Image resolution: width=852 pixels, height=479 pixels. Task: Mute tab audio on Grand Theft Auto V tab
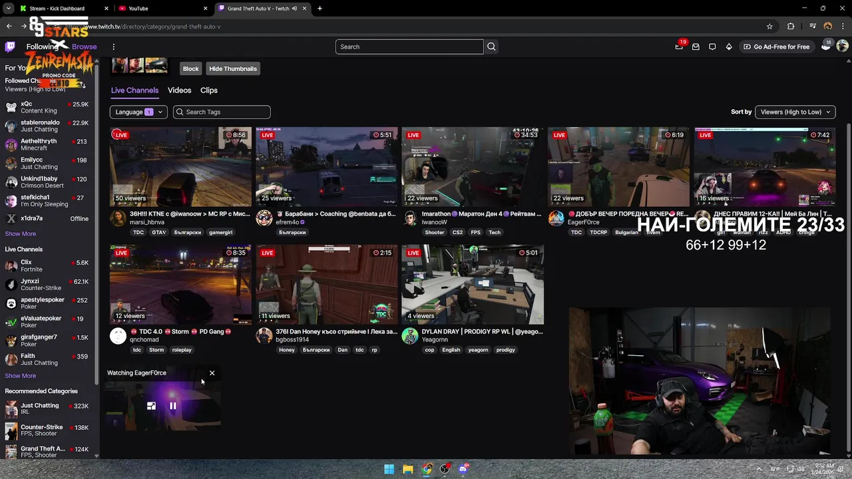294,9
